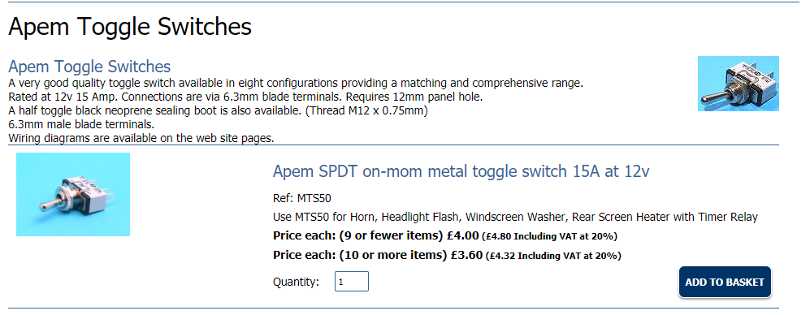The image size is (810, 315).
Task: Click the 9 or fewer items price line
Action: point(444,236)
